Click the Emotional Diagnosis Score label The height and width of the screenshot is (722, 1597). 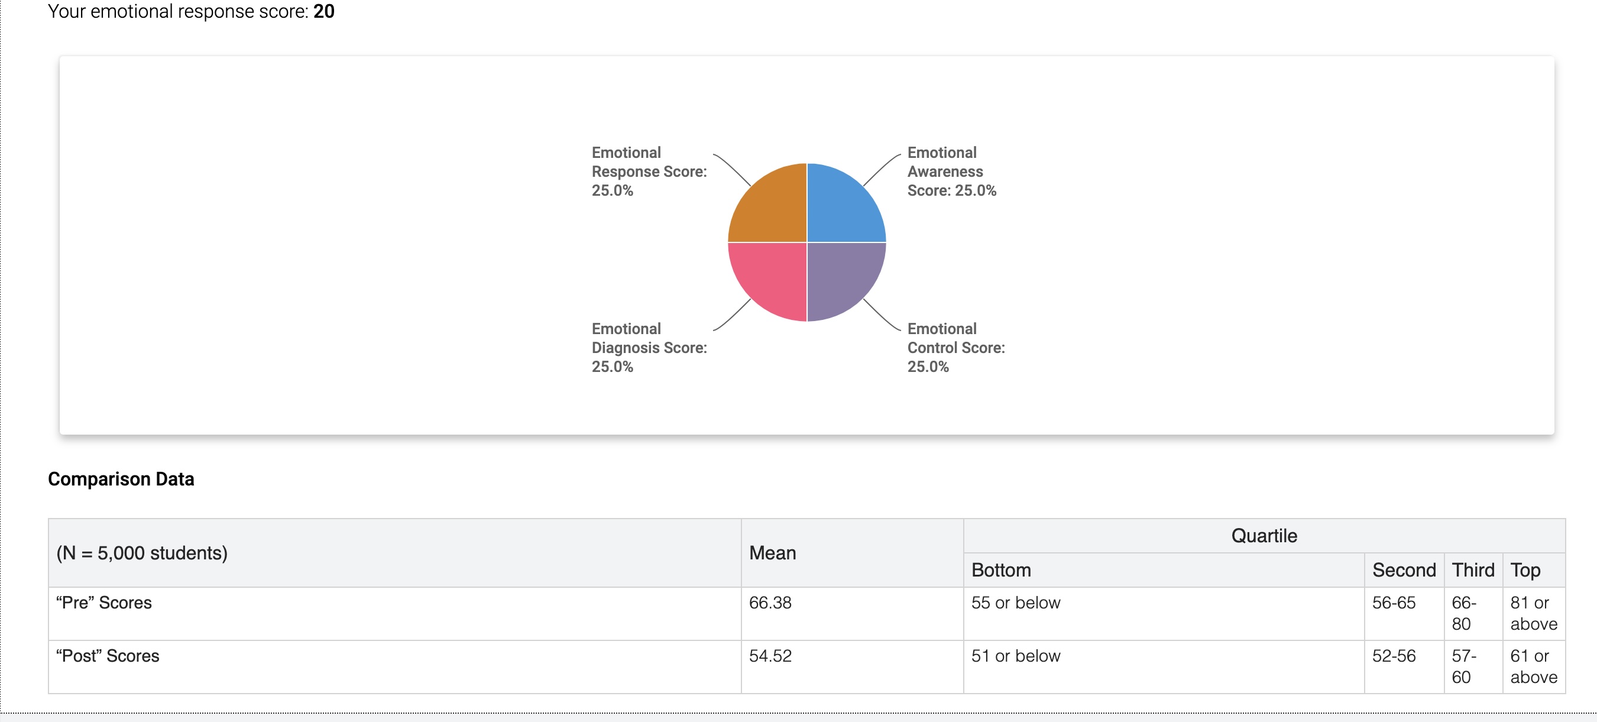tap(649, 347)
